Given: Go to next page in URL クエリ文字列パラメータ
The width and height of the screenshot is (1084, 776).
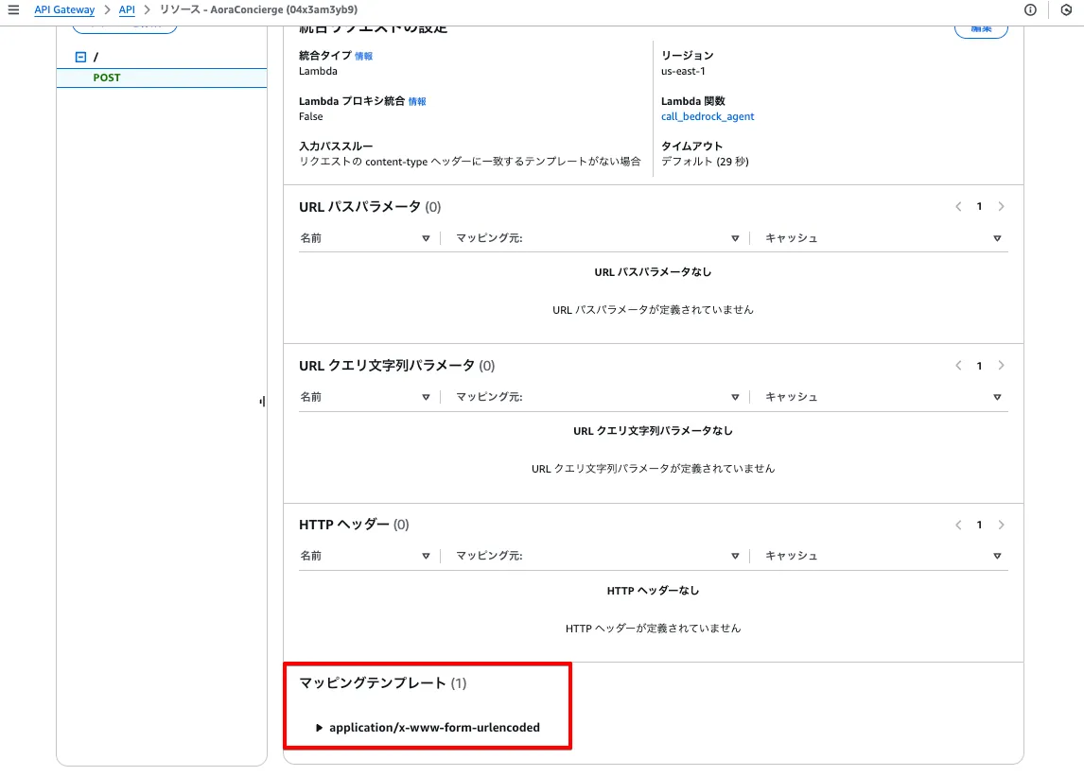Looking at the screenshot, I should tap(1001, 366).
